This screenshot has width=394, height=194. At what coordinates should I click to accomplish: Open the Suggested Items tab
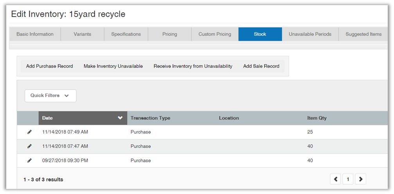point(363,34)
